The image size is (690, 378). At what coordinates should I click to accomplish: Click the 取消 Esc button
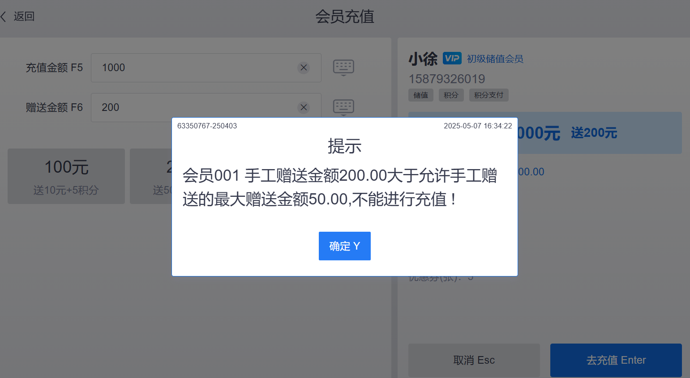pos(474,360)
